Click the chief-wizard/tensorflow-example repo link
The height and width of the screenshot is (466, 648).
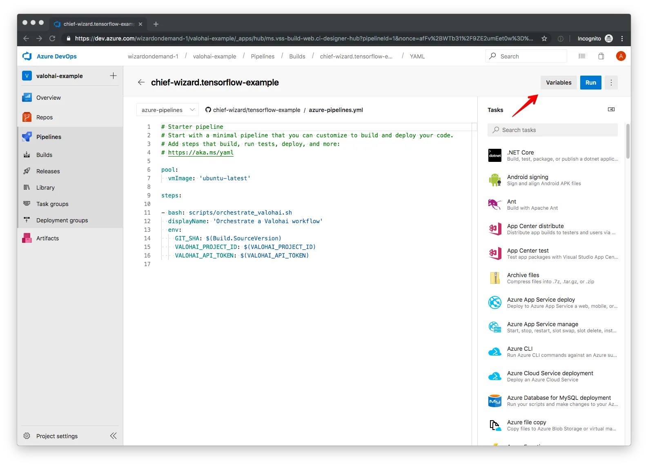click(x=256, y=110)
